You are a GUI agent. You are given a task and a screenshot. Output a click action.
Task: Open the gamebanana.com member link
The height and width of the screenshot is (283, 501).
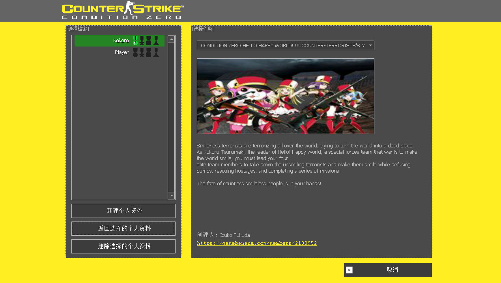click(x=256, y=243)
